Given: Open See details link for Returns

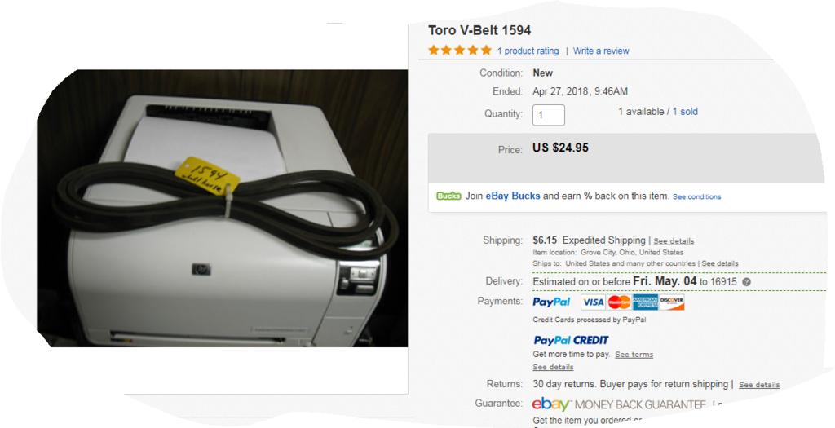Looking at the screenshot, I should coord(759,385).
